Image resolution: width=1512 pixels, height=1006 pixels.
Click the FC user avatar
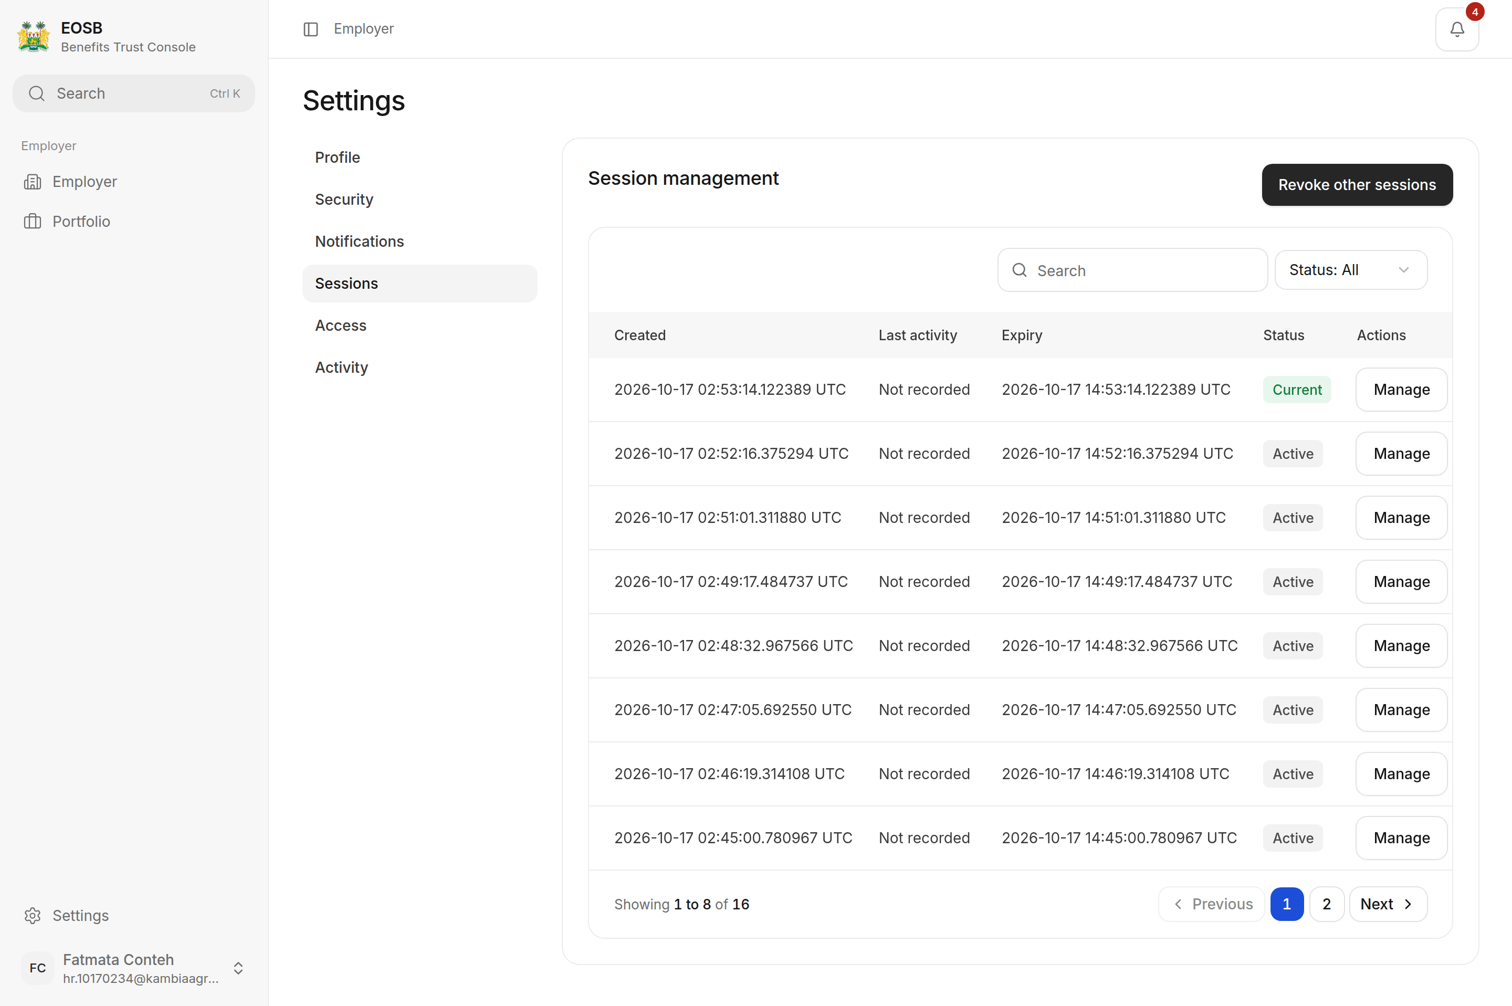coord(38,968)
